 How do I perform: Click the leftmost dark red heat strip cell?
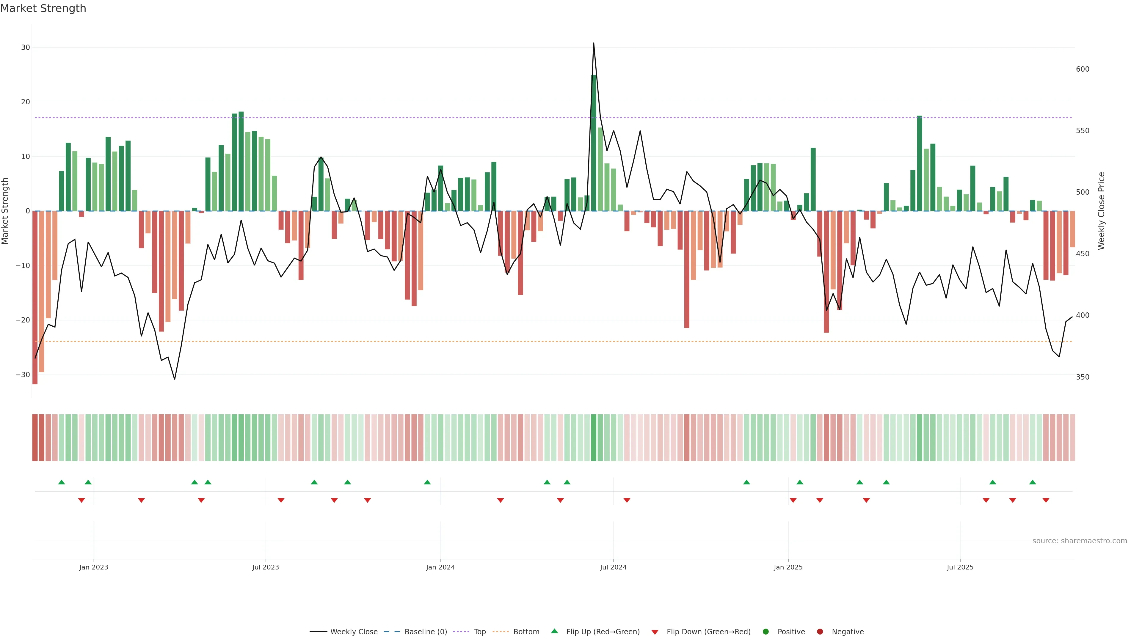(35, 438)
